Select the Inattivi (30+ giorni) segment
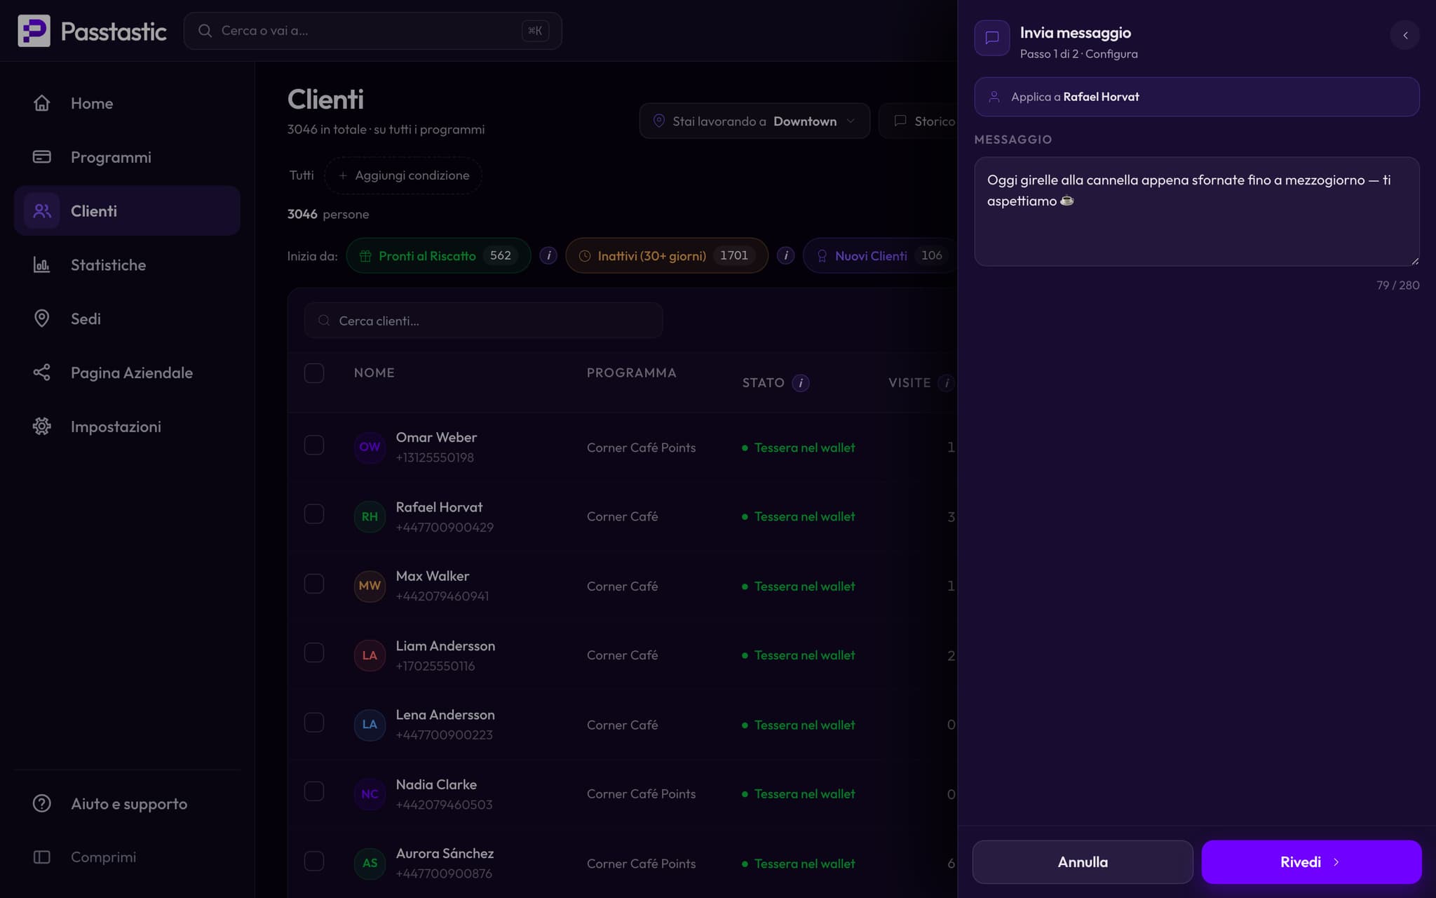The width and height of the screenshot is (1436, 898). click(x=666, y=255)
